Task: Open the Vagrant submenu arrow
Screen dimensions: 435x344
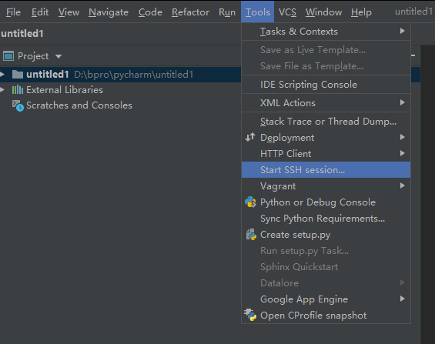Action: click(x=402, y=185)
